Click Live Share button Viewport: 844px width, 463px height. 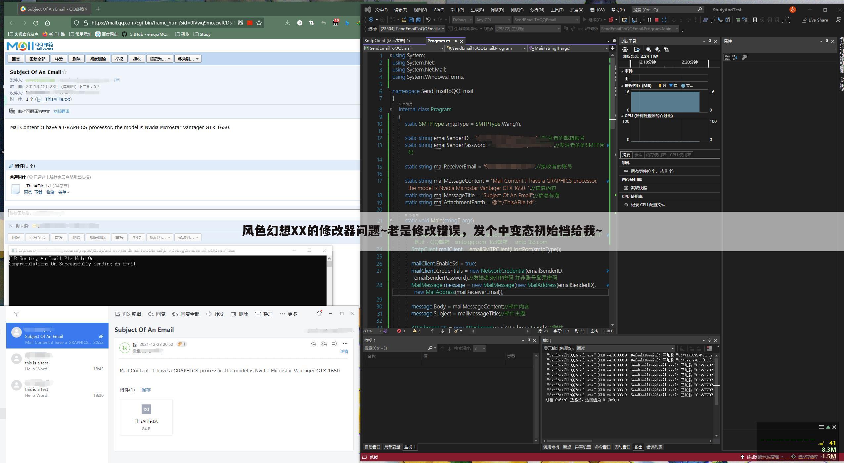click(815, 20)
